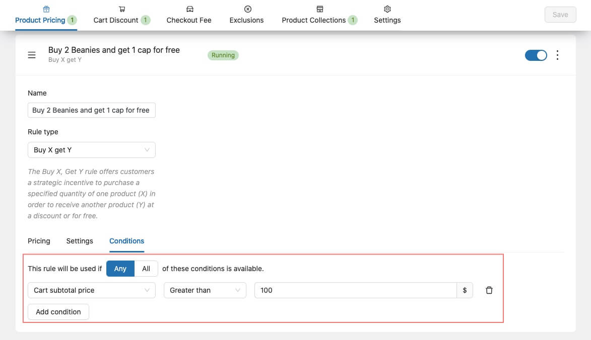
Task: Switch to the rule Settings sub-tab
Action: point(80,241)
